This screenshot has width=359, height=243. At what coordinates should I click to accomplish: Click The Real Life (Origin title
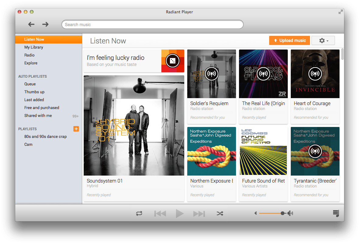[263, 104]
